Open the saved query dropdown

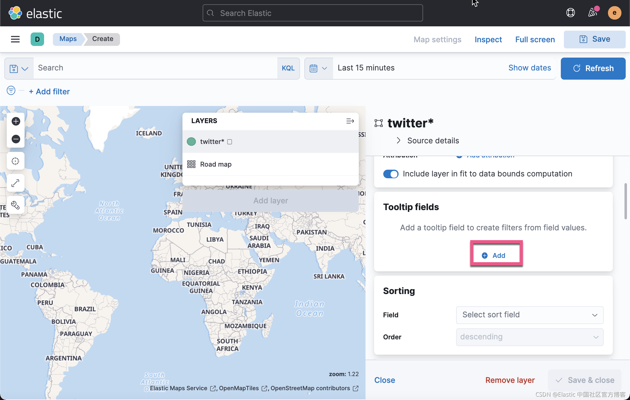coord(19,69)
